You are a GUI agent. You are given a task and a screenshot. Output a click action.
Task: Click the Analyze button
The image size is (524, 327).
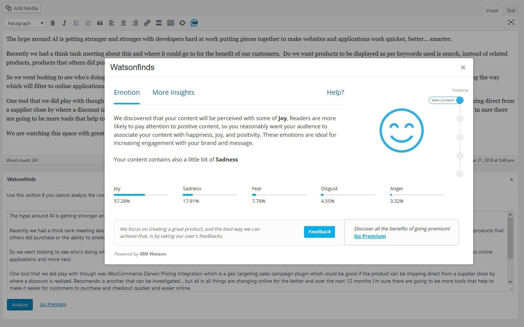pyautogui.click(x=20, y=305)
